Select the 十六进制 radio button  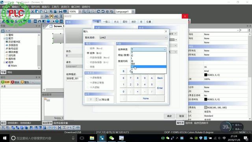point(88,87)
